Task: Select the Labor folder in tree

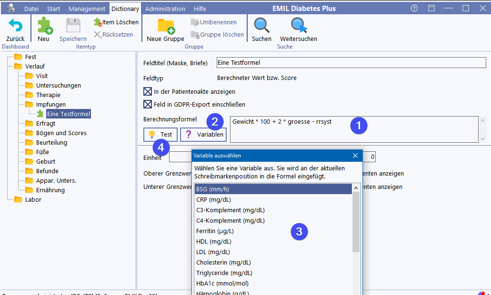Action: (x=33, y=199)
